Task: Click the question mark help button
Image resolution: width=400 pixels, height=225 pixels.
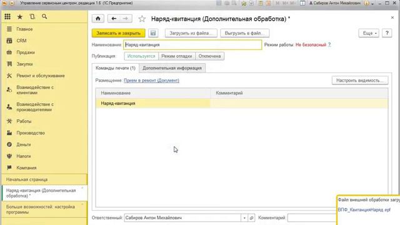Action: coord(387,33)
